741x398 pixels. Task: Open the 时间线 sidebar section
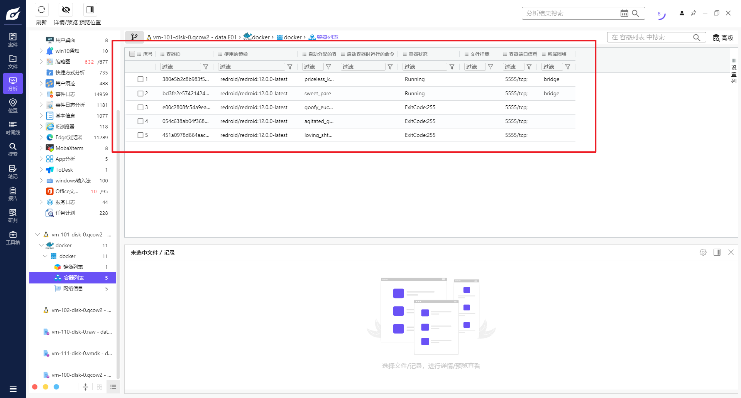coord(13,128)
